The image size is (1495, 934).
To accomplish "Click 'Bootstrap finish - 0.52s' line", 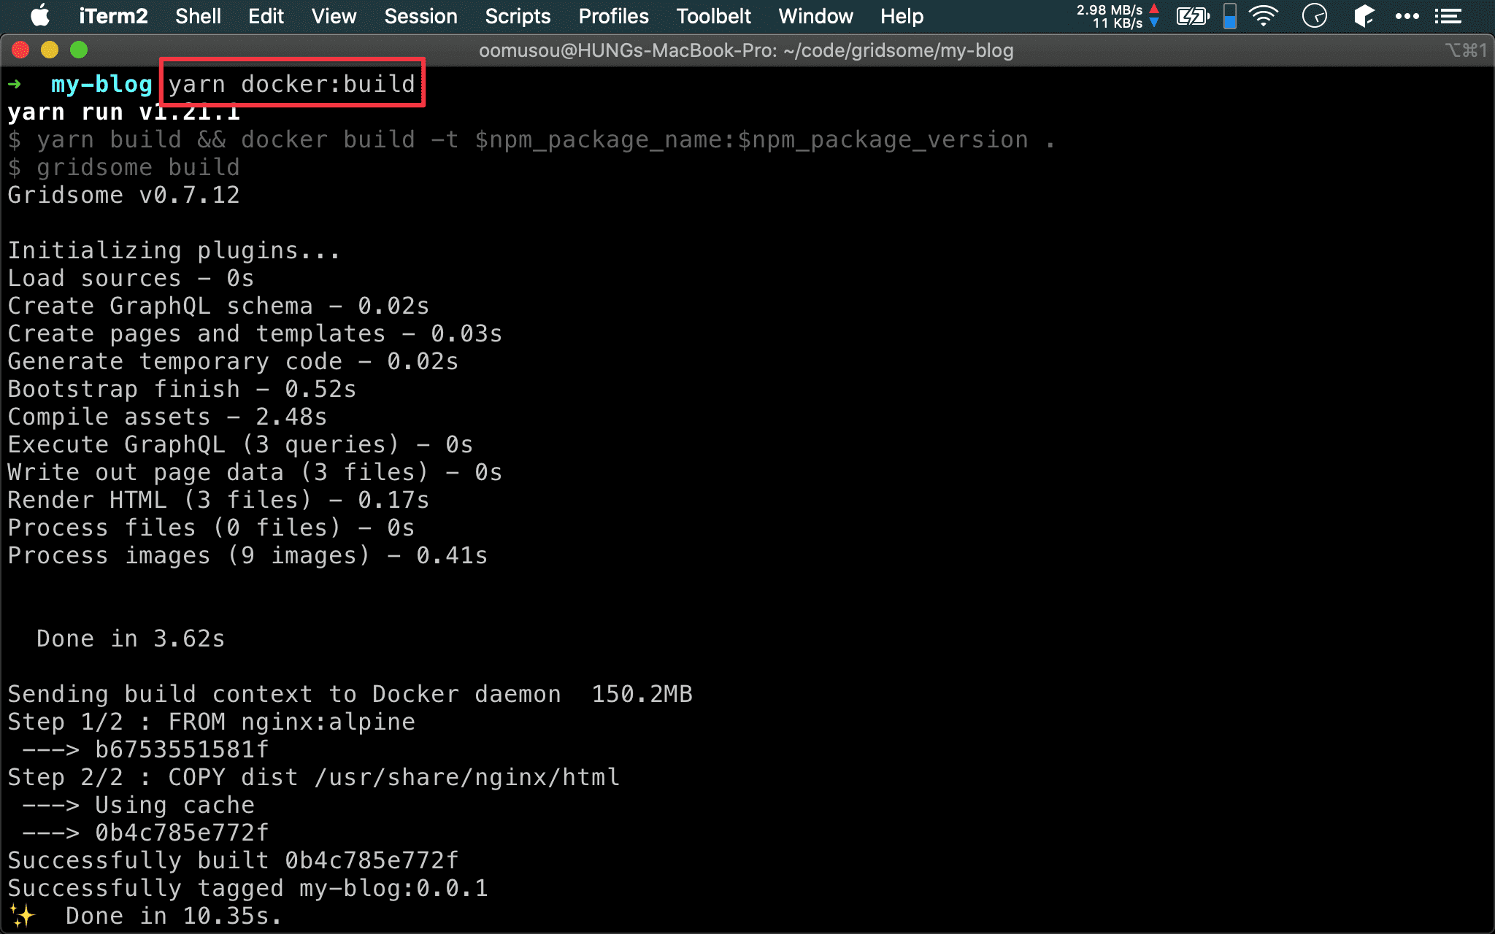I will click(x=182, y=390).
